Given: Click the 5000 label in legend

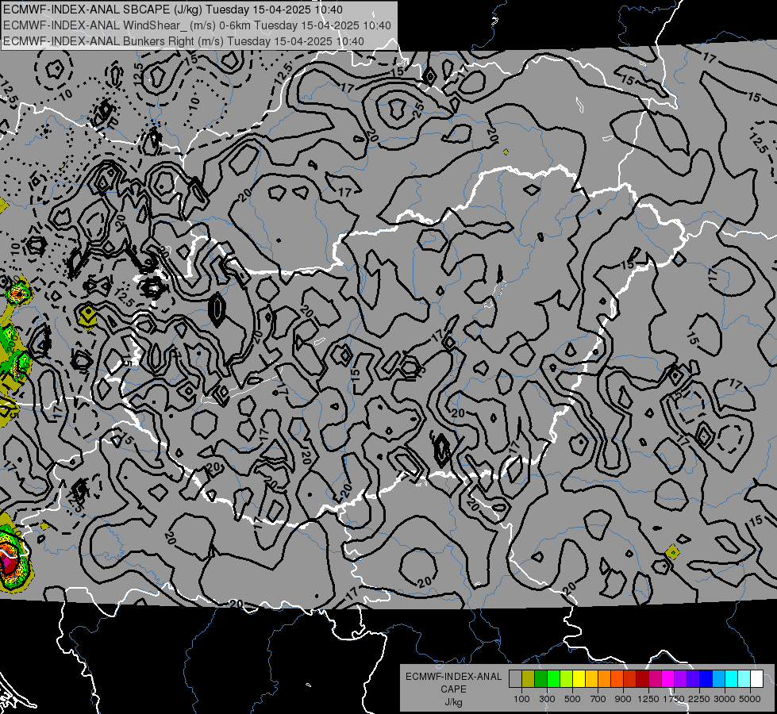Looking at the screenshot, I should click(750, 699).
